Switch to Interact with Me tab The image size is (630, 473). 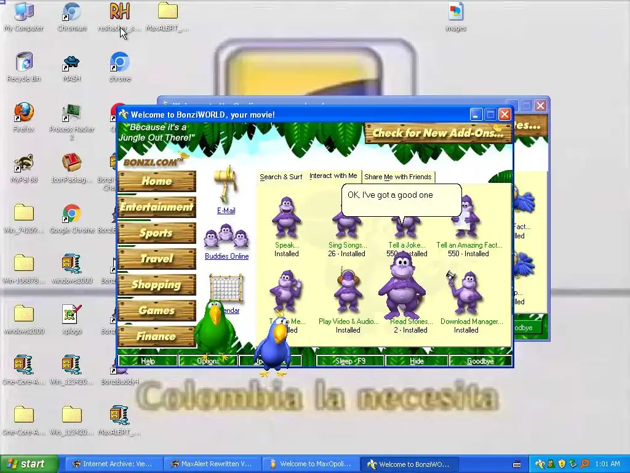(x=333, y=176)
